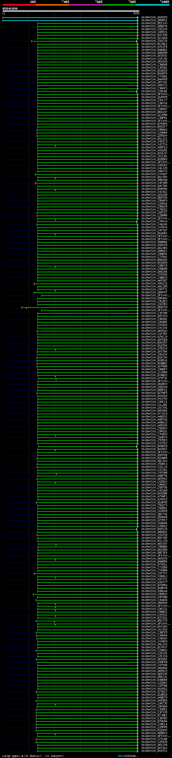Screen dimensions: 172x758
Task: Click the cyan ~100% identity legend segment
Action: click(153, 5)
